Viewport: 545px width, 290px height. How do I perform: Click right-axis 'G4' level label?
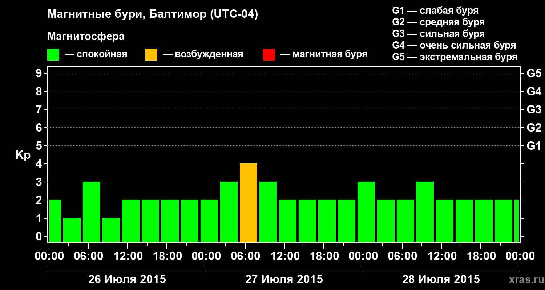pyautogui.click(x=534, y=91)
